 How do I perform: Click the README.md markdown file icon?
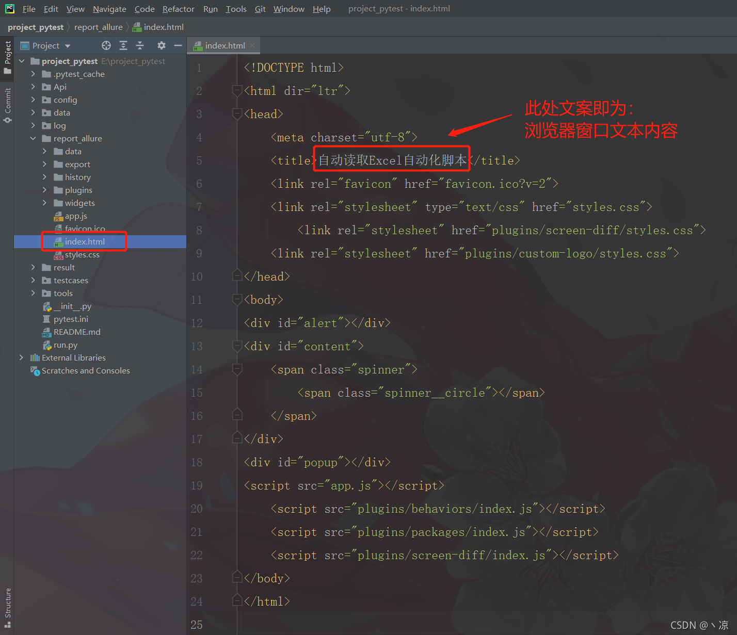tap(47, 332)
